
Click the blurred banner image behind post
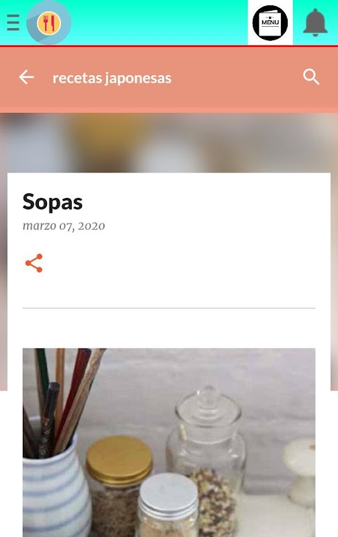point(169,142)
